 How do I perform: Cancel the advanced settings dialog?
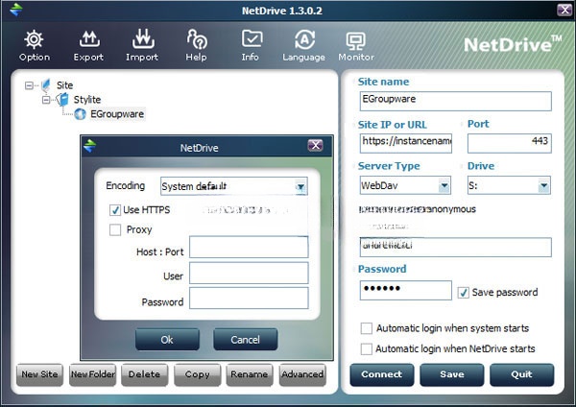pos(246,340)
